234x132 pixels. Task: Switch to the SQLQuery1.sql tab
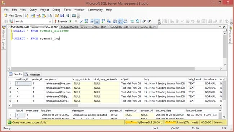point(133,27)
